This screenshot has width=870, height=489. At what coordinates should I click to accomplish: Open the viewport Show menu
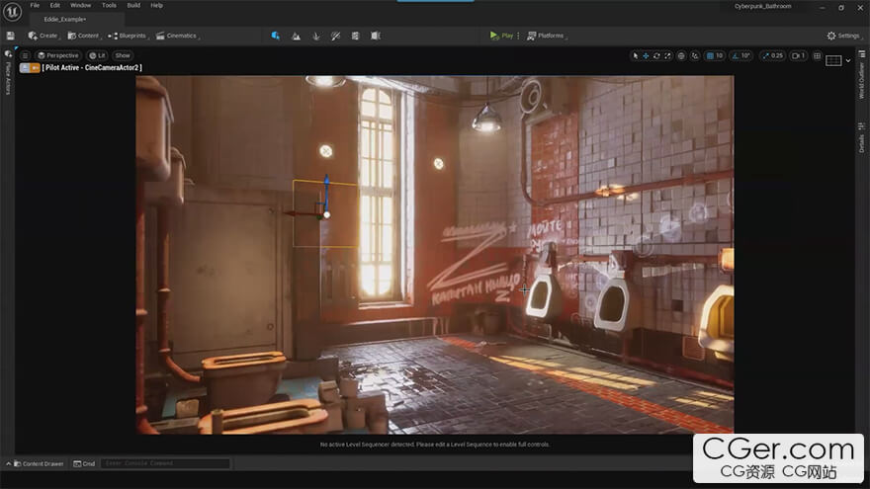click(123, 55)
